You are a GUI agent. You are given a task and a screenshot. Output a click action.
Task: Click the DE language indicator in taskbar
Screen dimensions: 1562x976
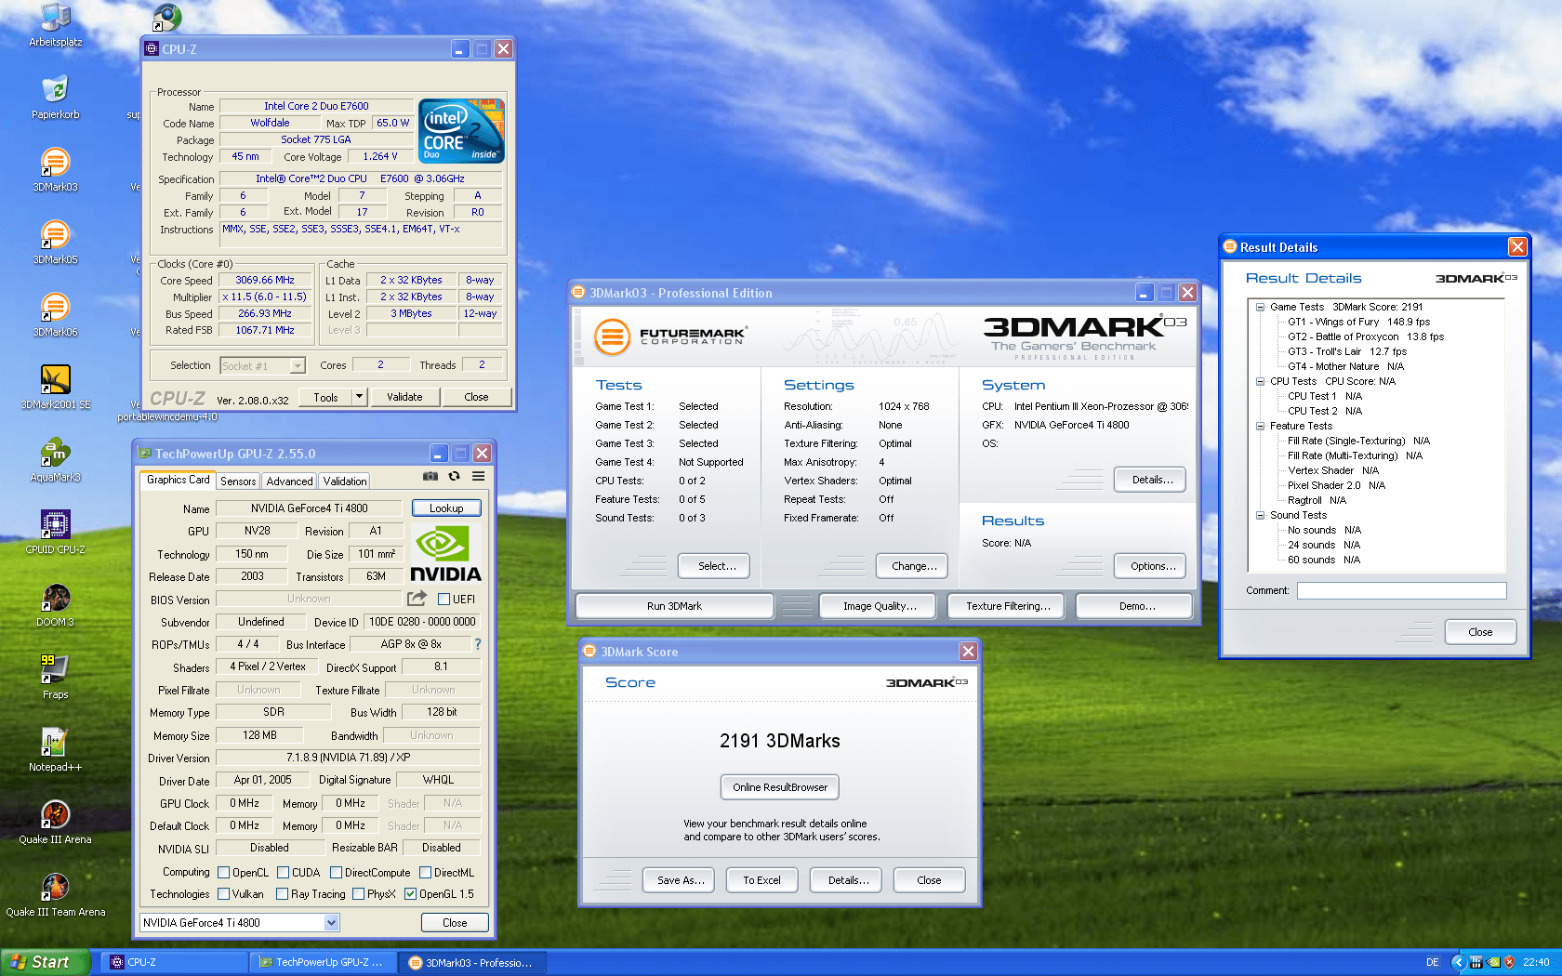click(1433, 963)
